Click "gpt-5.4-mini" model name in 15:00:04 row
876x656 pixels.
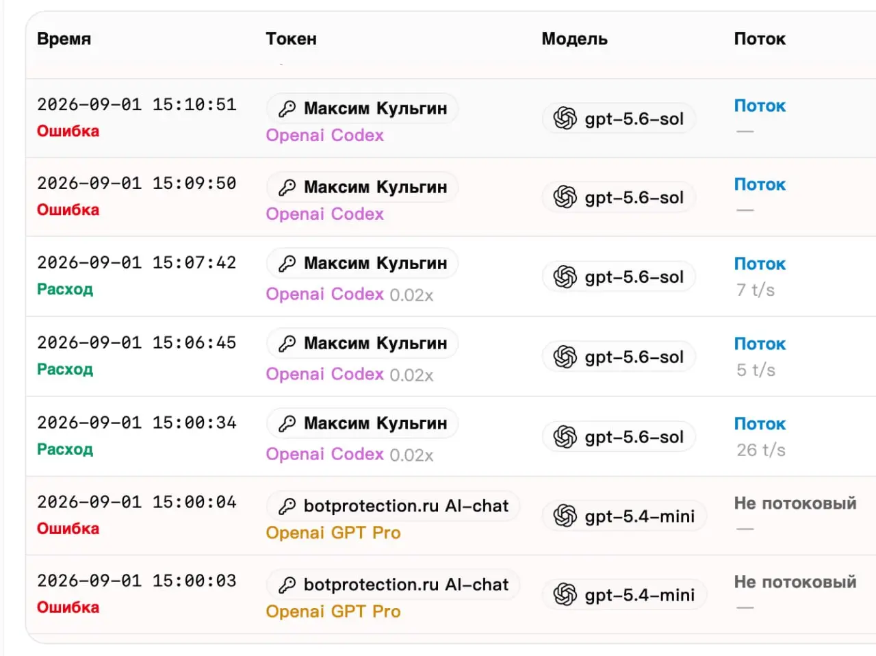(x=640, y=517)
